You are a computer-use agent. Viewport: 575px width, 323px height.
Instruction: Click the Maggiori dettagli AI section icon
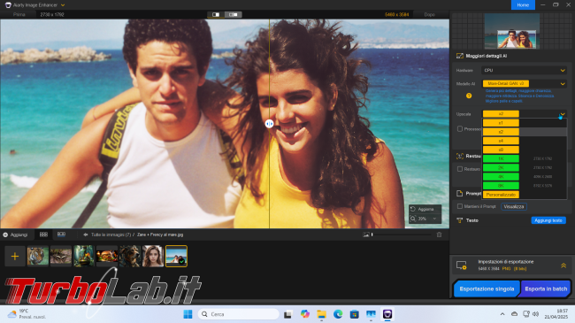(x=459, y=56)
